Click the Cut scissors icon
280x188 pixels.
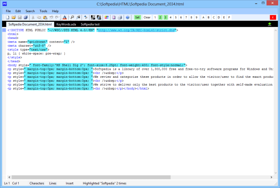click(33, 17)
